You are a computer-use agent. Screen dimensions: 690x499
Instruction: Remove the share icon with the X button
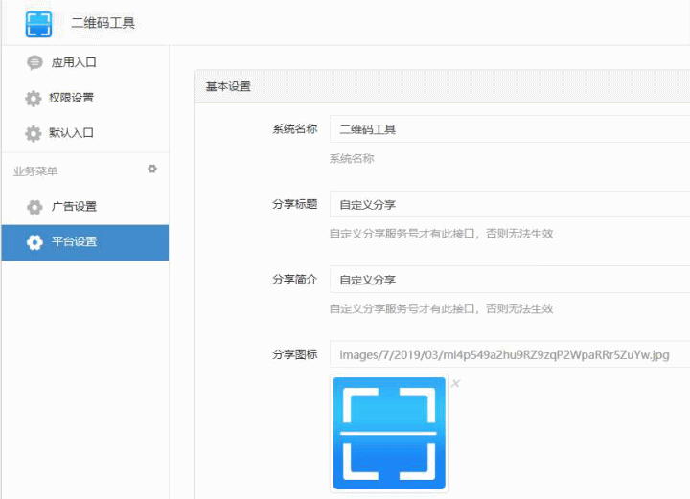(456, 383)
